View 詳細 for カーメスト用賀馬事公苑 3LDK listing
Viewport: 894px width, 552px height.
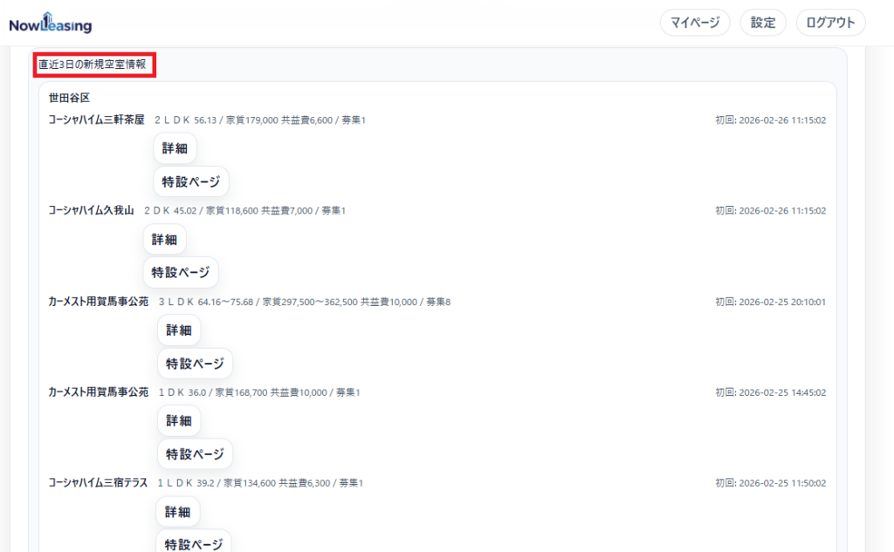[179, 330]
